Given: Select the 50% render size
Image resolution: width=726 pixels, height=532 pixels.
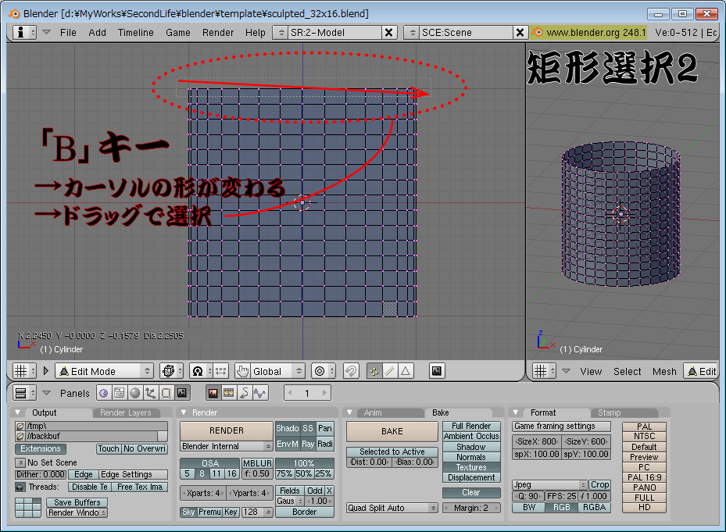Looking at the screenshot, I should 304,473.
